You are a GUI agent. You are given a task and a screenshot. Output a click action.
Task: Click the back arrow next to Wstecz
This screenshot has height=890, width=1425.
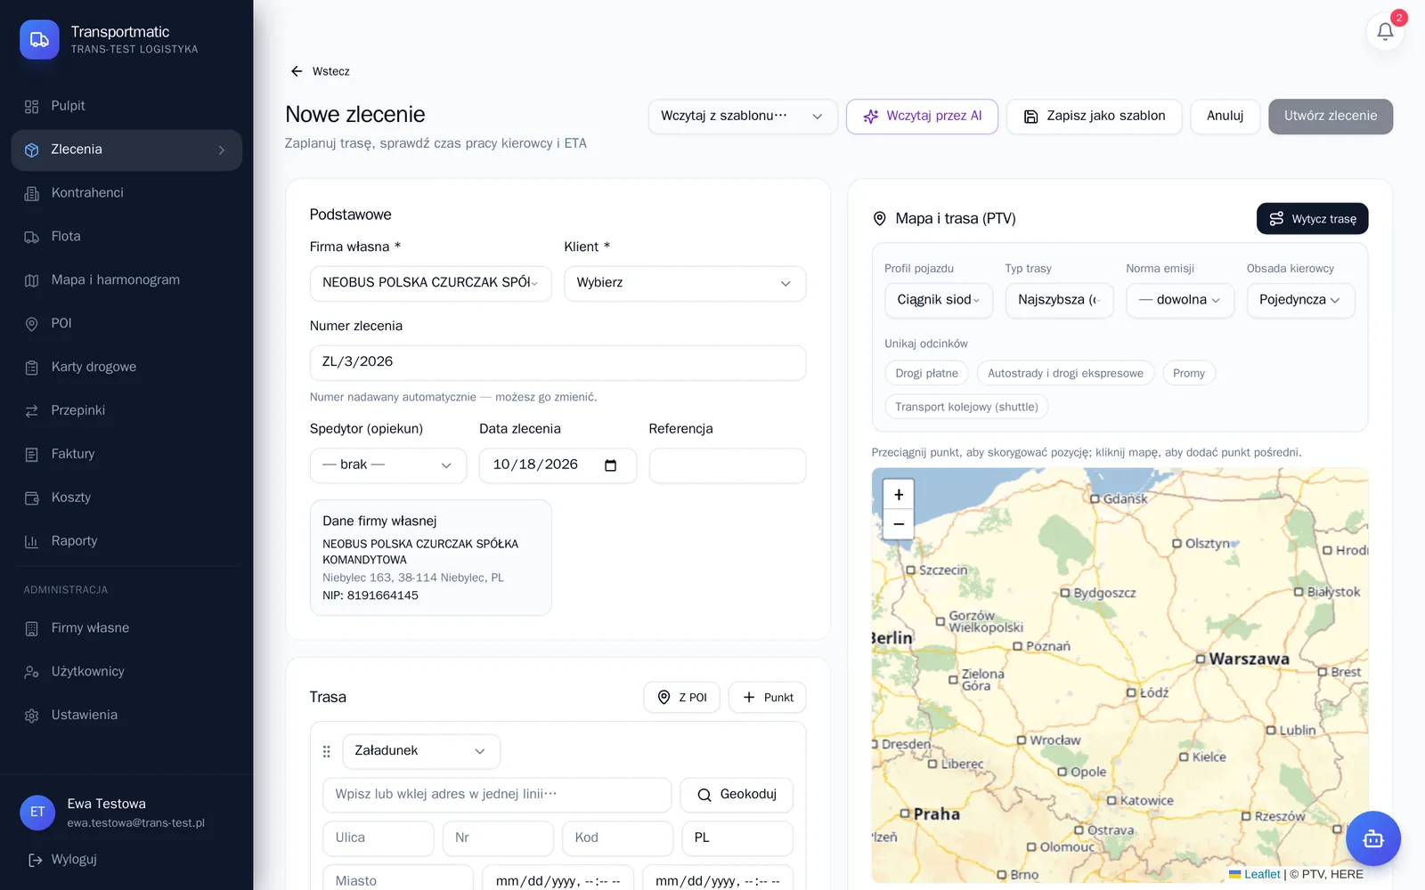click(297, 71)
